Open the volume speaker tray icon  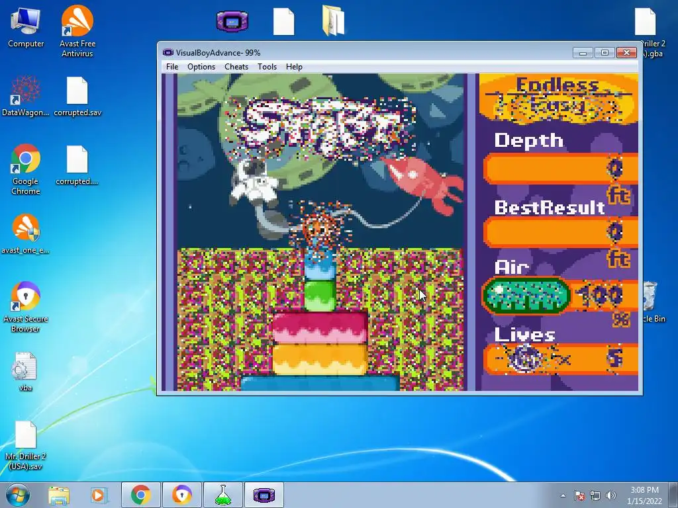(610, 495)
